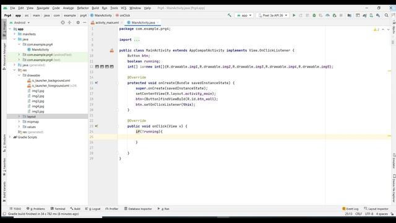Open the Problems tool window
Viewport: 396px width, 223px height.
[x=36, y=209]
